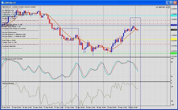Click the cyan price level label on axis
The image size is (178, 110).
(174, 16)
